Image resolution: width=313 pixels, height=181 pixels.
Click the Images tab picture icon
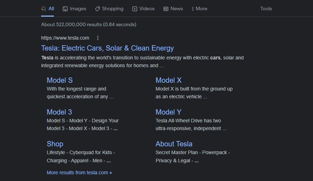65,9
